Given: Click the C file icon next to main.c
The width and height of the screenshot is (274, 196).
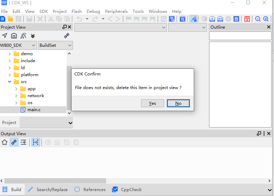Looking at the screenshot, I should point(23,110).
